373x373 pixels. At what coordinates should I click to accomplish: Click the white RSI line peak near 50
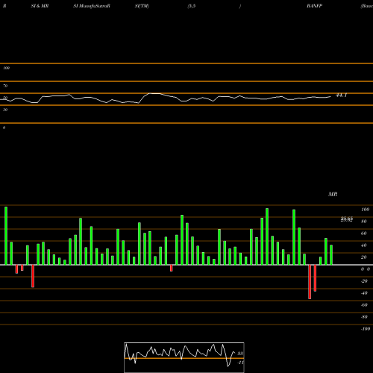[154, 93]
